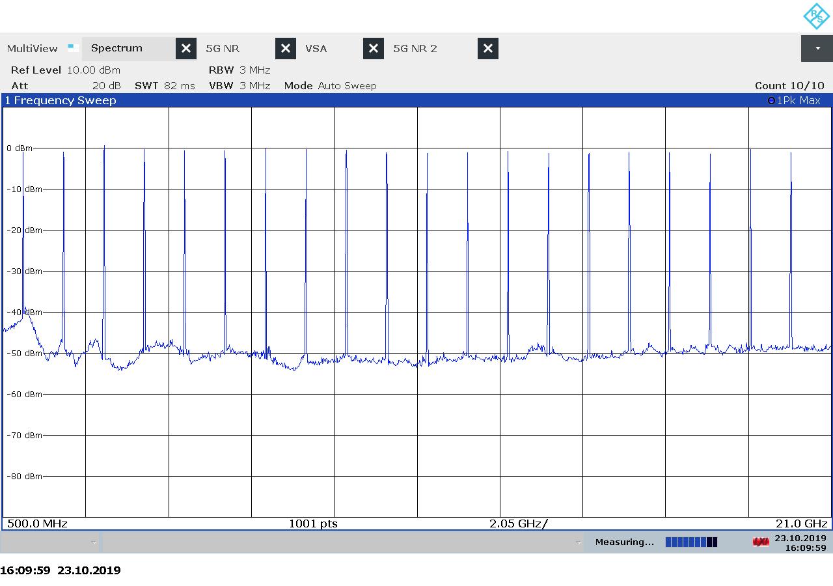Image resolution: width=833 pixels, height=586 pixels.
Task: Open the top-right channel overflow dropdown
Action: click(817, 48)
